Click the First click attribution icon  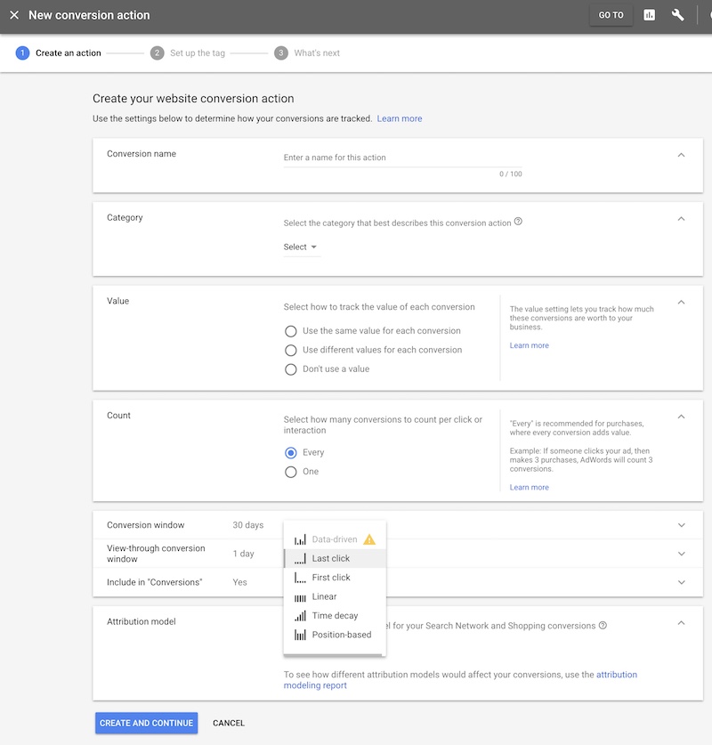tap(301, 576)
